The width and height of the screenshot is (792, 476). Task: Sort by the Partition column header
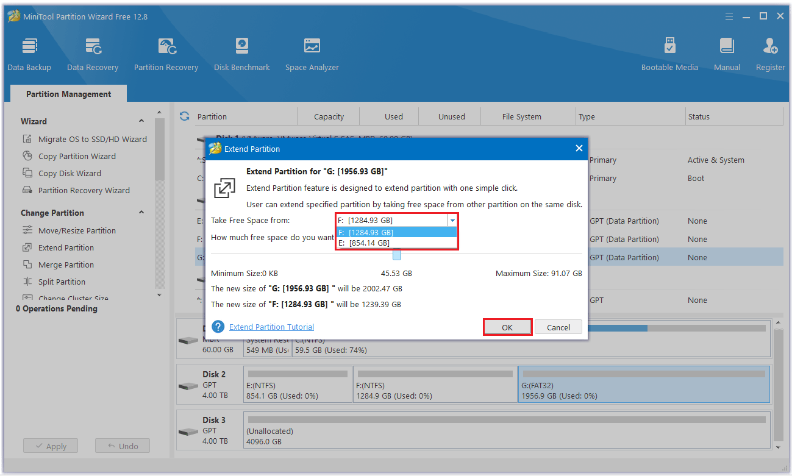(212, 116)
